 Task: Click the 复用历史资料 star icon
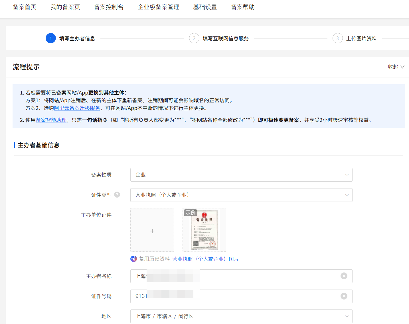pos(133,259)
